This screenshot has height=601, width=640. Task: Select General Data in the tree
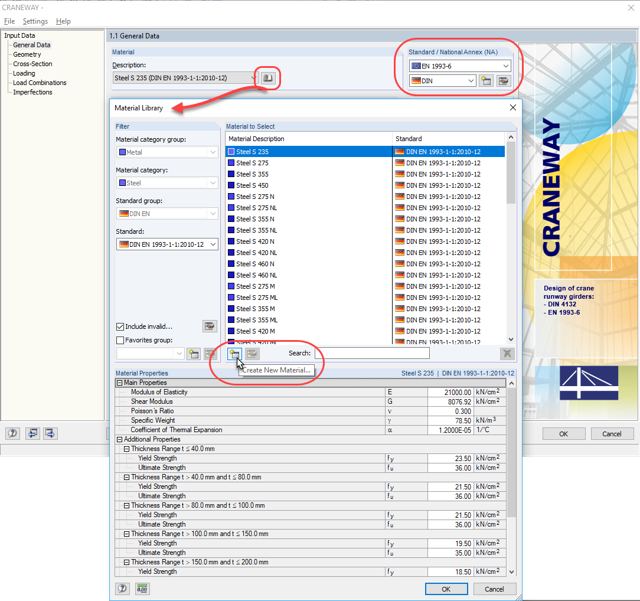pyautogui.click(x=32, y=45)
